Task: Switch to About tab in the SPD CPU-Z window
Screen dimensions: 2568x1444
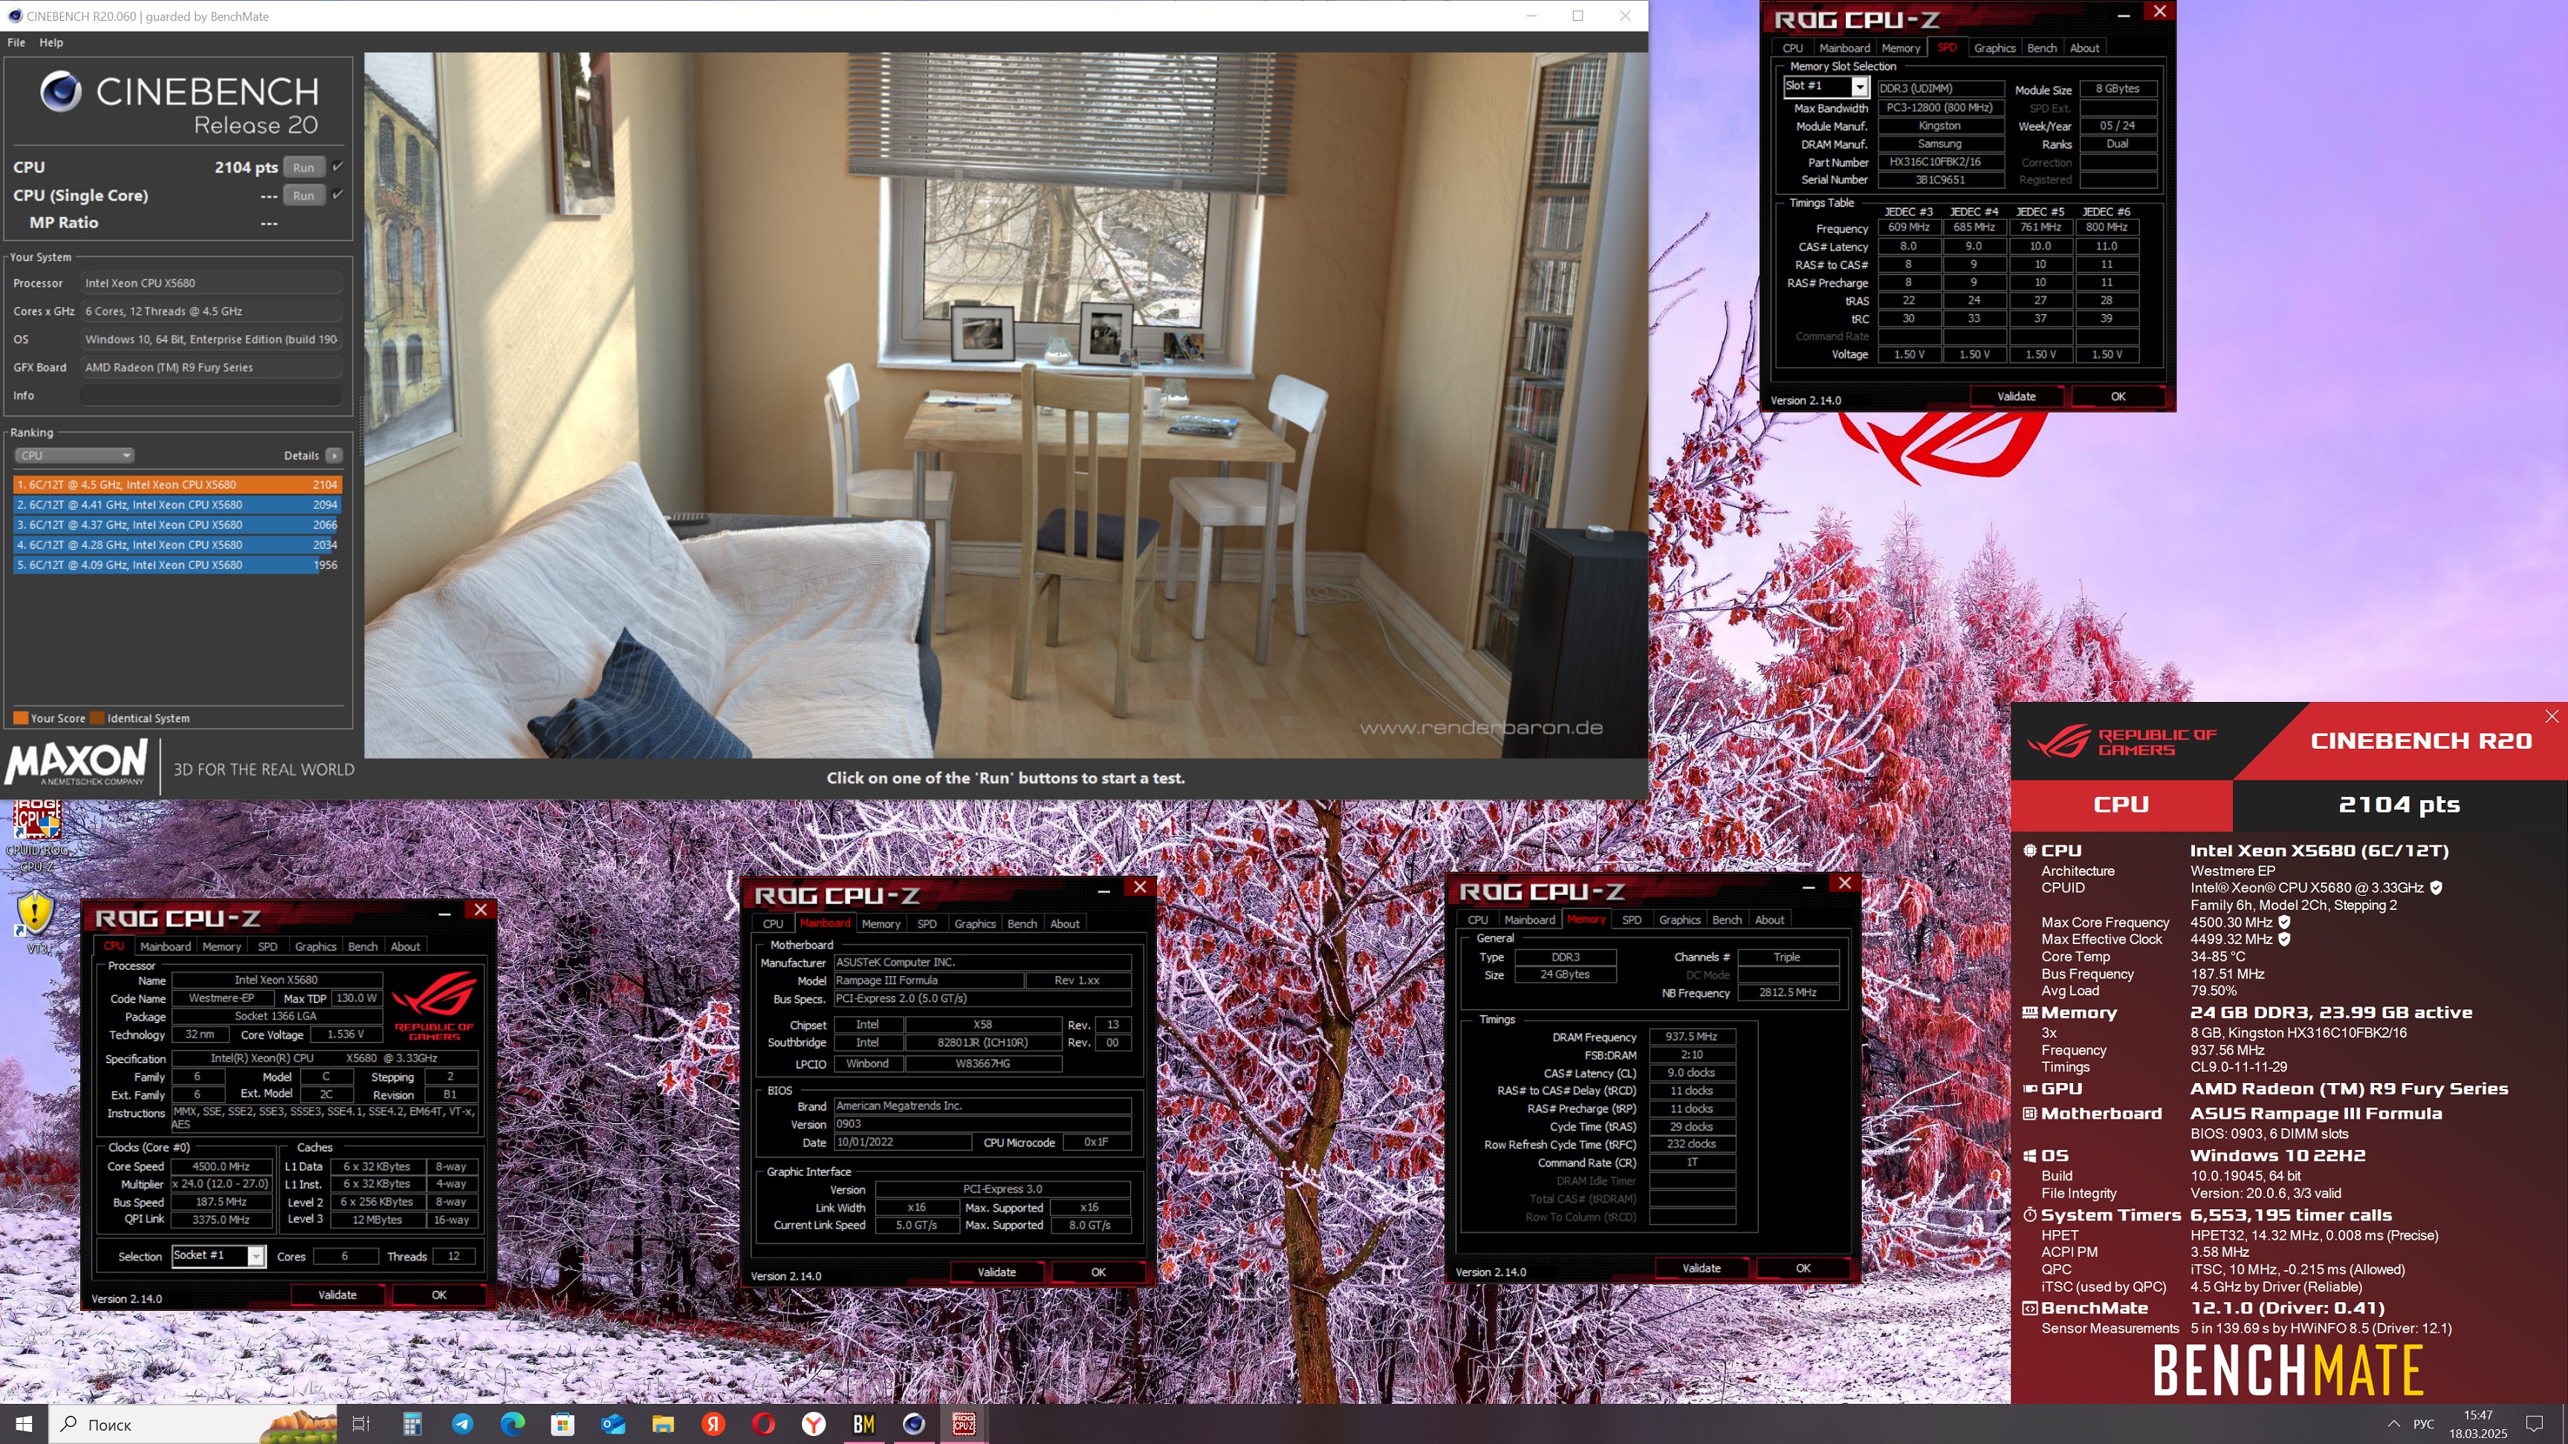Action: [2084, 48]
